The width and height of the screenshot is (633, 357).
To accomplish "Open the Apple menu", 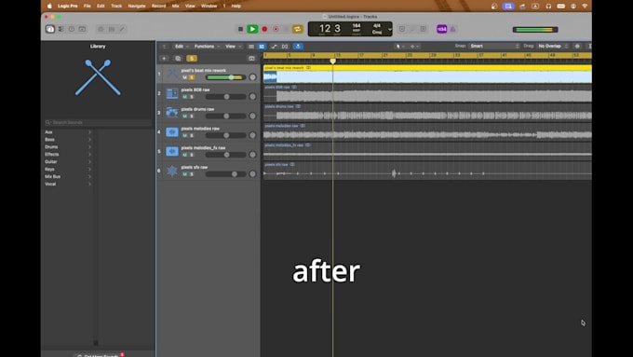I will 49,7.
